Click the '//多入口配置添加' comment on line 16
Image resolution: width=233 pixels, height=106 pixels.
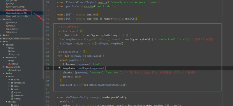(x=68, y=27)
